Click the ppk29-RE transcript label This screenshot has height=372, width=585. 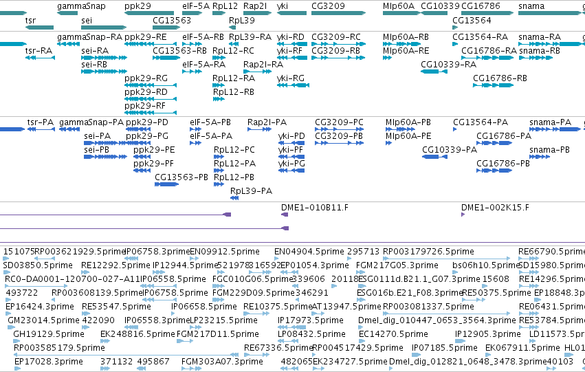[146, 37]
